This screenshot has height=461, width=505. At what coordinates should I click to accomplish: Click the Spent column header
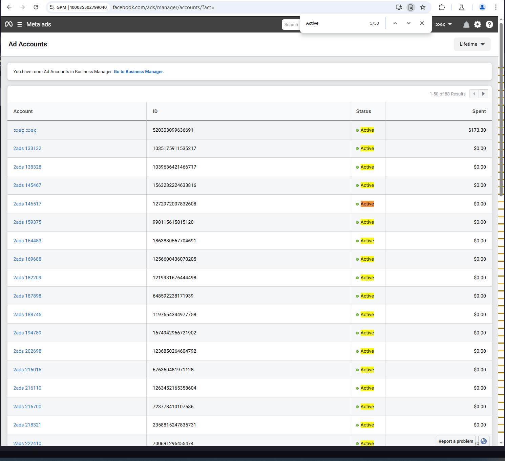[479, 111]
